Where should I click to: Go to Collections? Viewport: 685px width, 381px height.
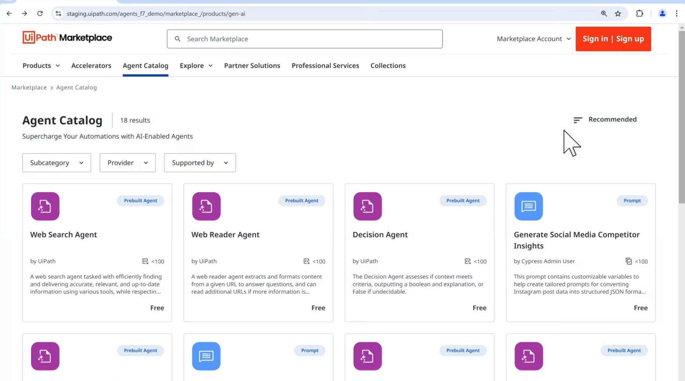(x=388, y=65)
